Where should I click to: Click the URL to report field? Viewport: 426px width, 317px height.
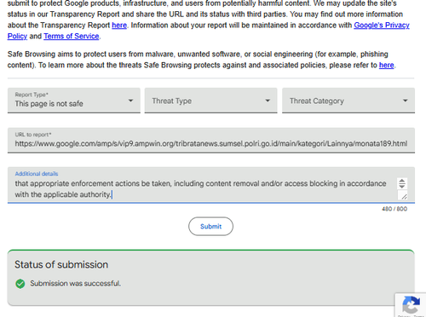click(211, 141)
